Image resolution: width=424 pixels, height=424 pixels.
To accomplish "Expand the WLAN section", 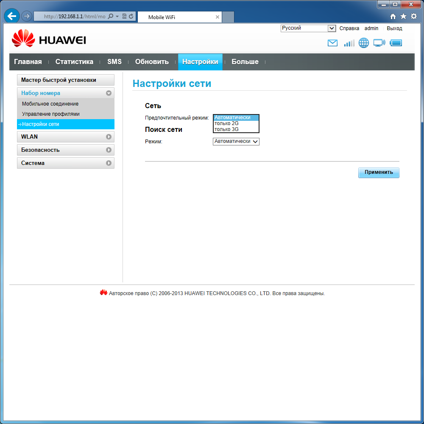I will (65, 137).
